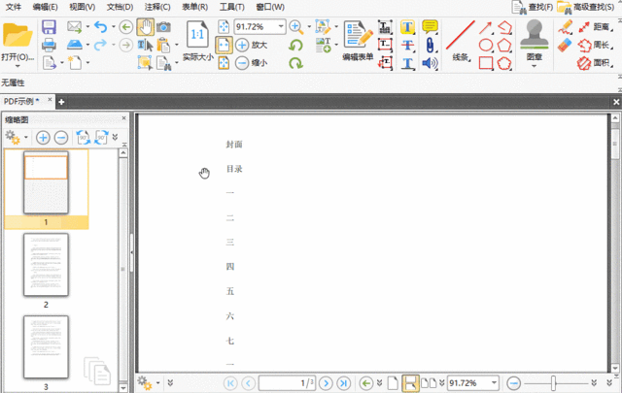This screenshot has height=393, width=622.
Task: Select the Sticky Note comment tool
Action: pos(431,26)
